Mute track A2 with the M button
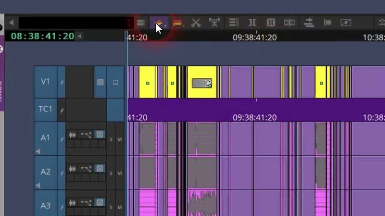This screenshot has width=385, height=216. pos(120,173)
